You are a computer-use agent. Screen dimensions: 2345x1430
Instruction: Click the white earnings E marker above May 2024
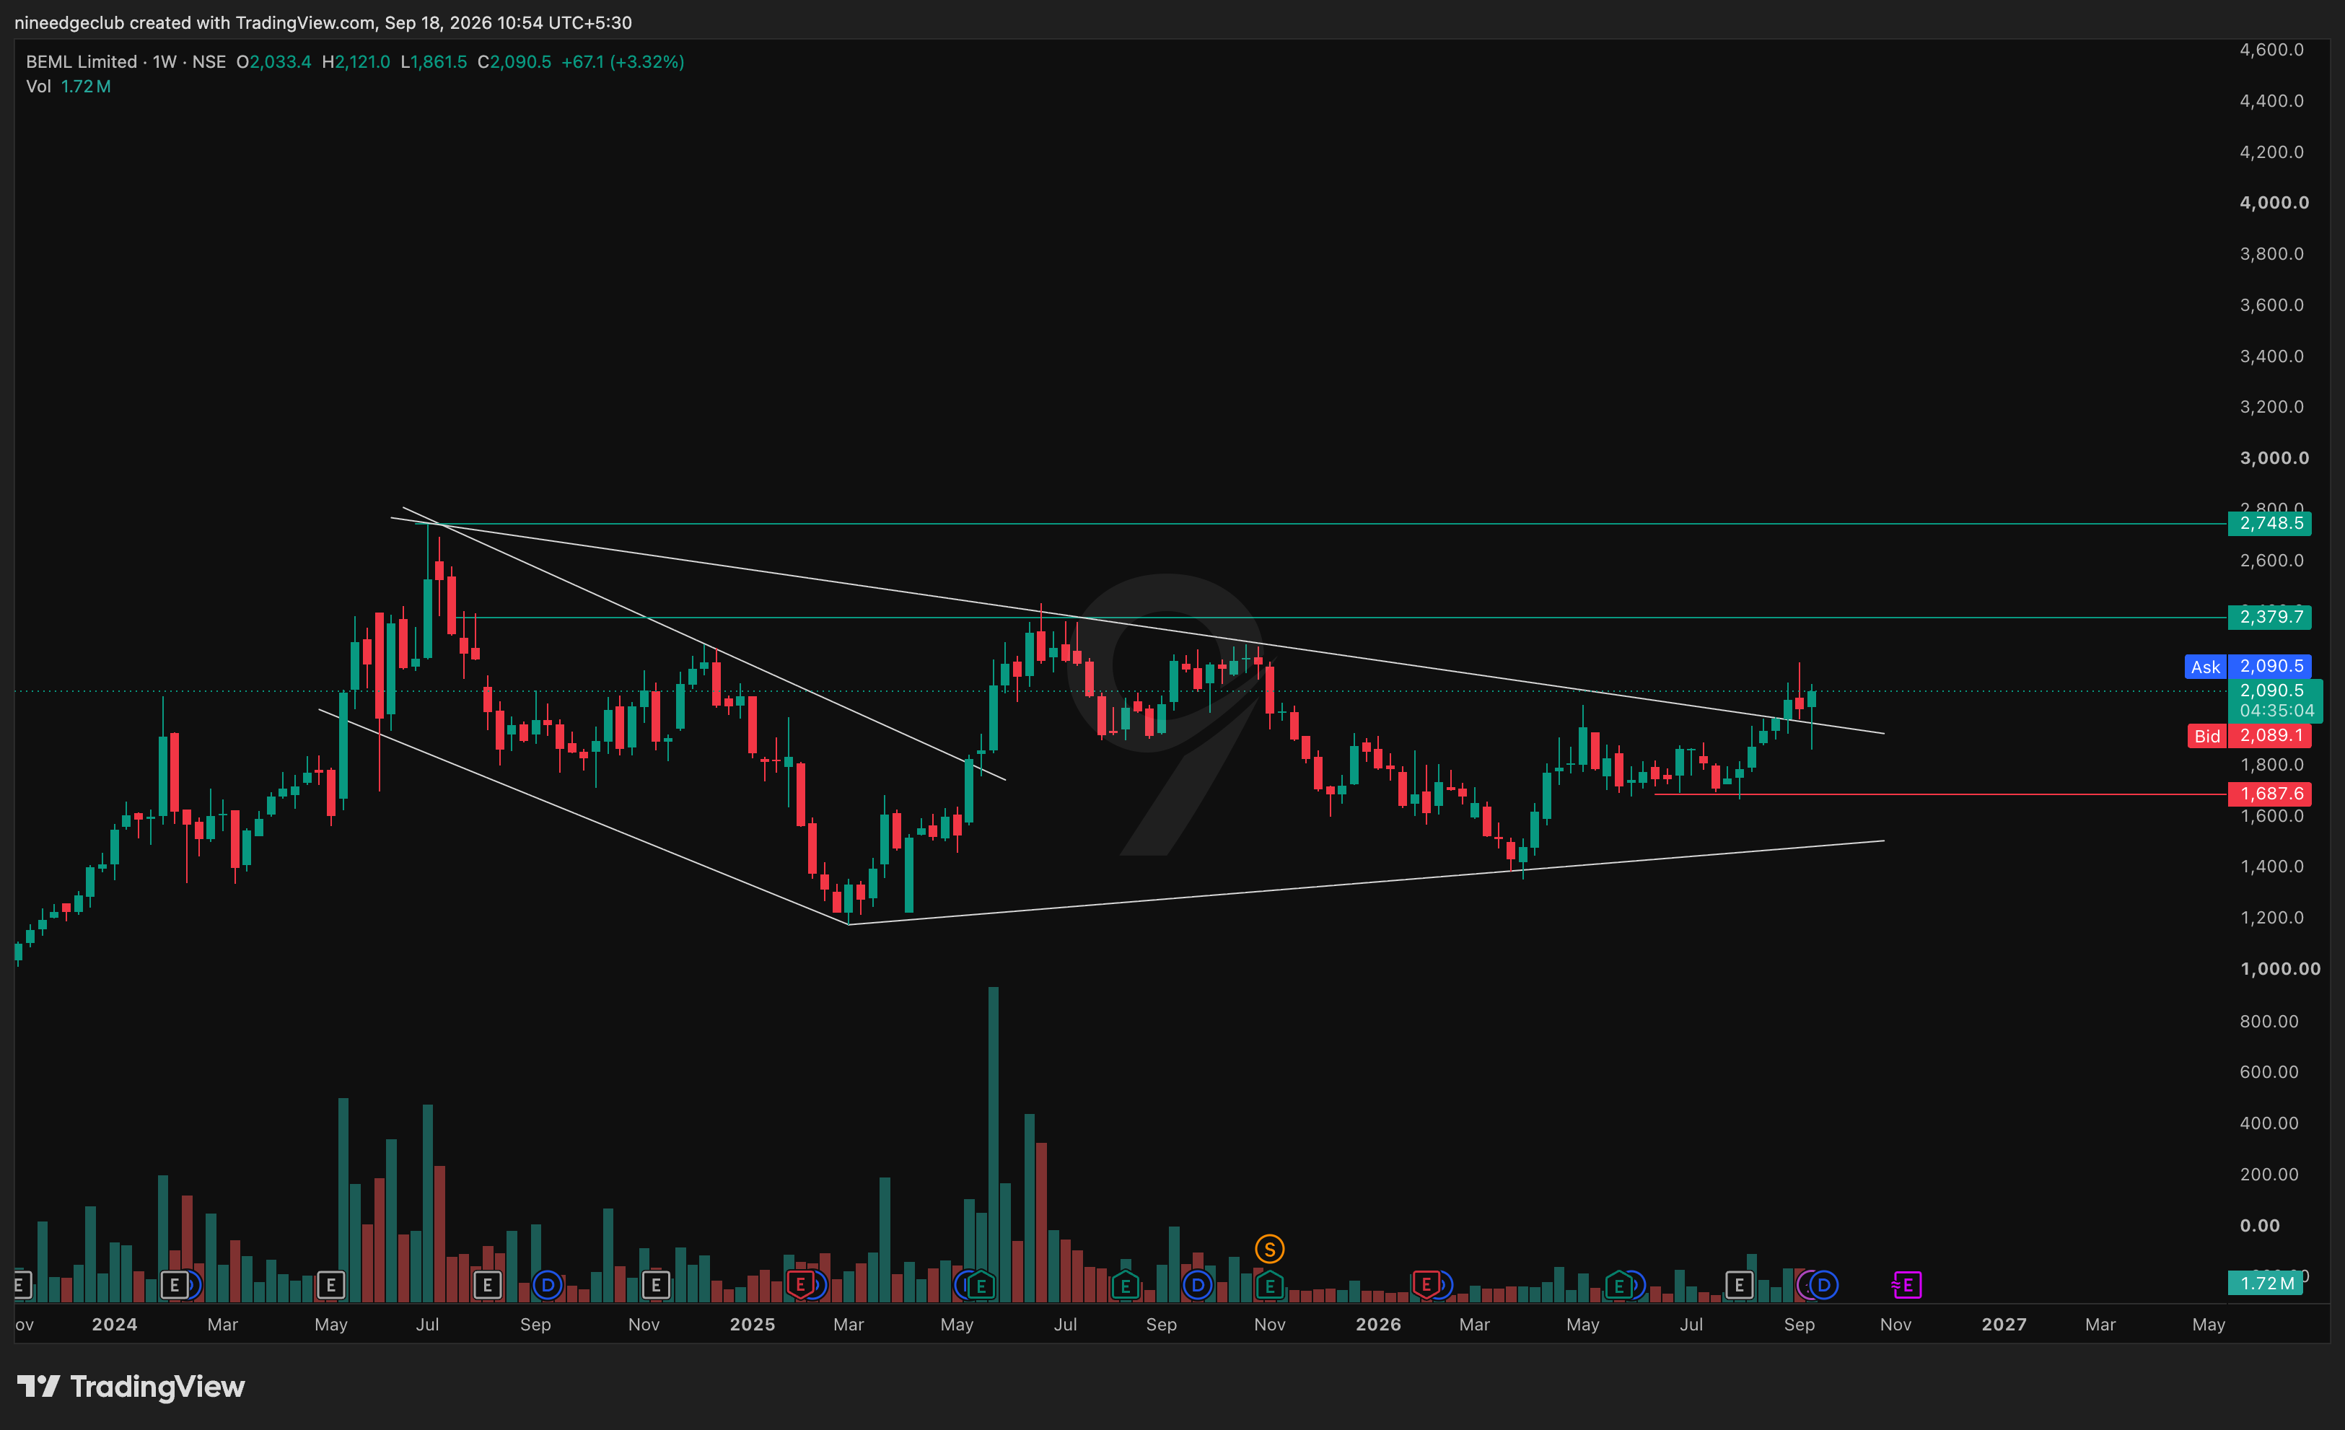pyautogui.click(x=330, y=1286)
